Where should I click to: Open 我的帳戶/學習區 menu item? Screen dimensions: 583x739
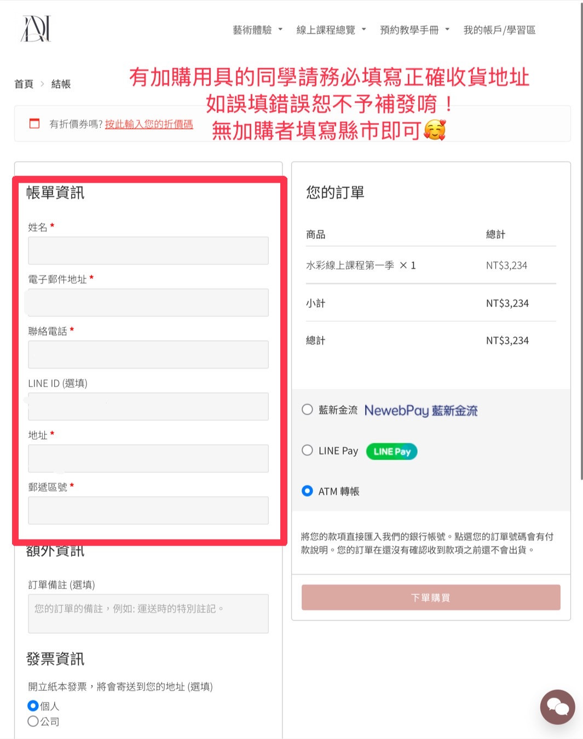point(499,30)
